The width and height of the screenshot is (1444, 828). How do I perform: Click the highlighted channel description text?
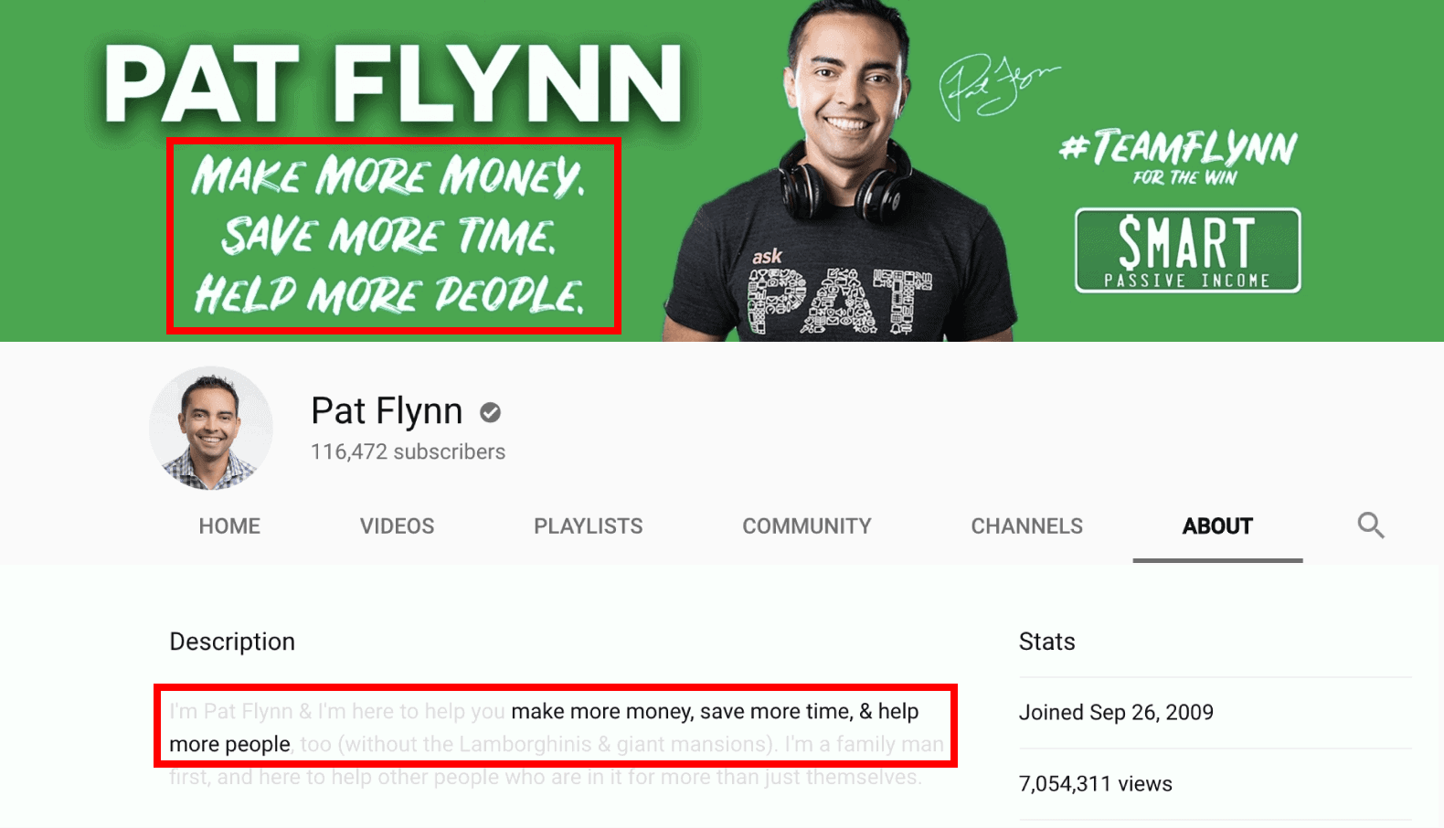point(556,727)
